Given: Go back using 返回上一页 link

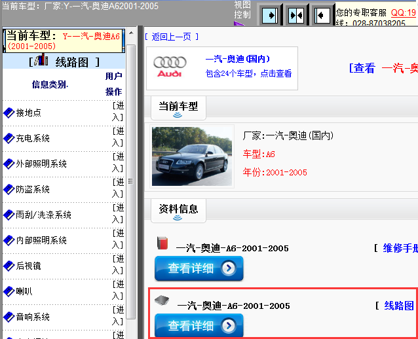Looking at the screenshot, I should [x=172, y=37].
